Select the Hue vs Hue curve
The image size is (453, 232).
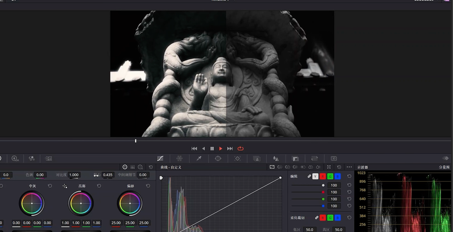(x=280, y=167)
